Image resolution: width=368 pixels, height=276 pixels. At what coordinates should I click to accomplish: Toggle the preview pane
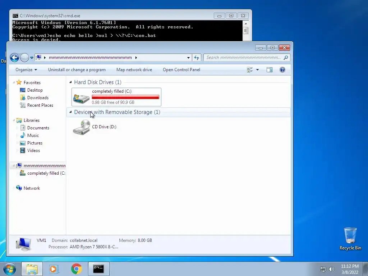tap(270, 70)
